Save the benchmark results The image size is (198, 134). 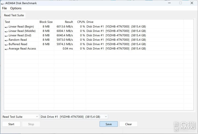click(x=109, y=124)
